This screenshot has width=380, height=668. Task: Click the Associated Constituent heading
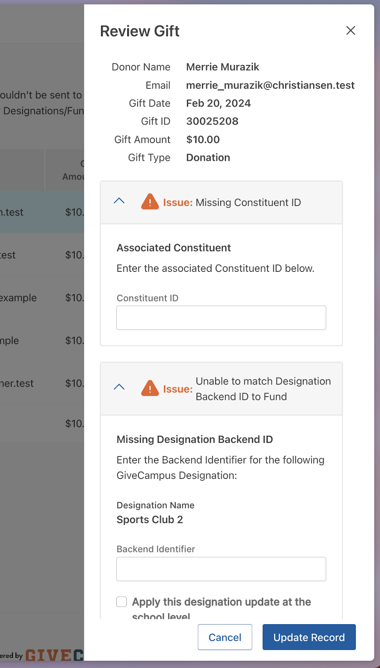pos(174,248)
